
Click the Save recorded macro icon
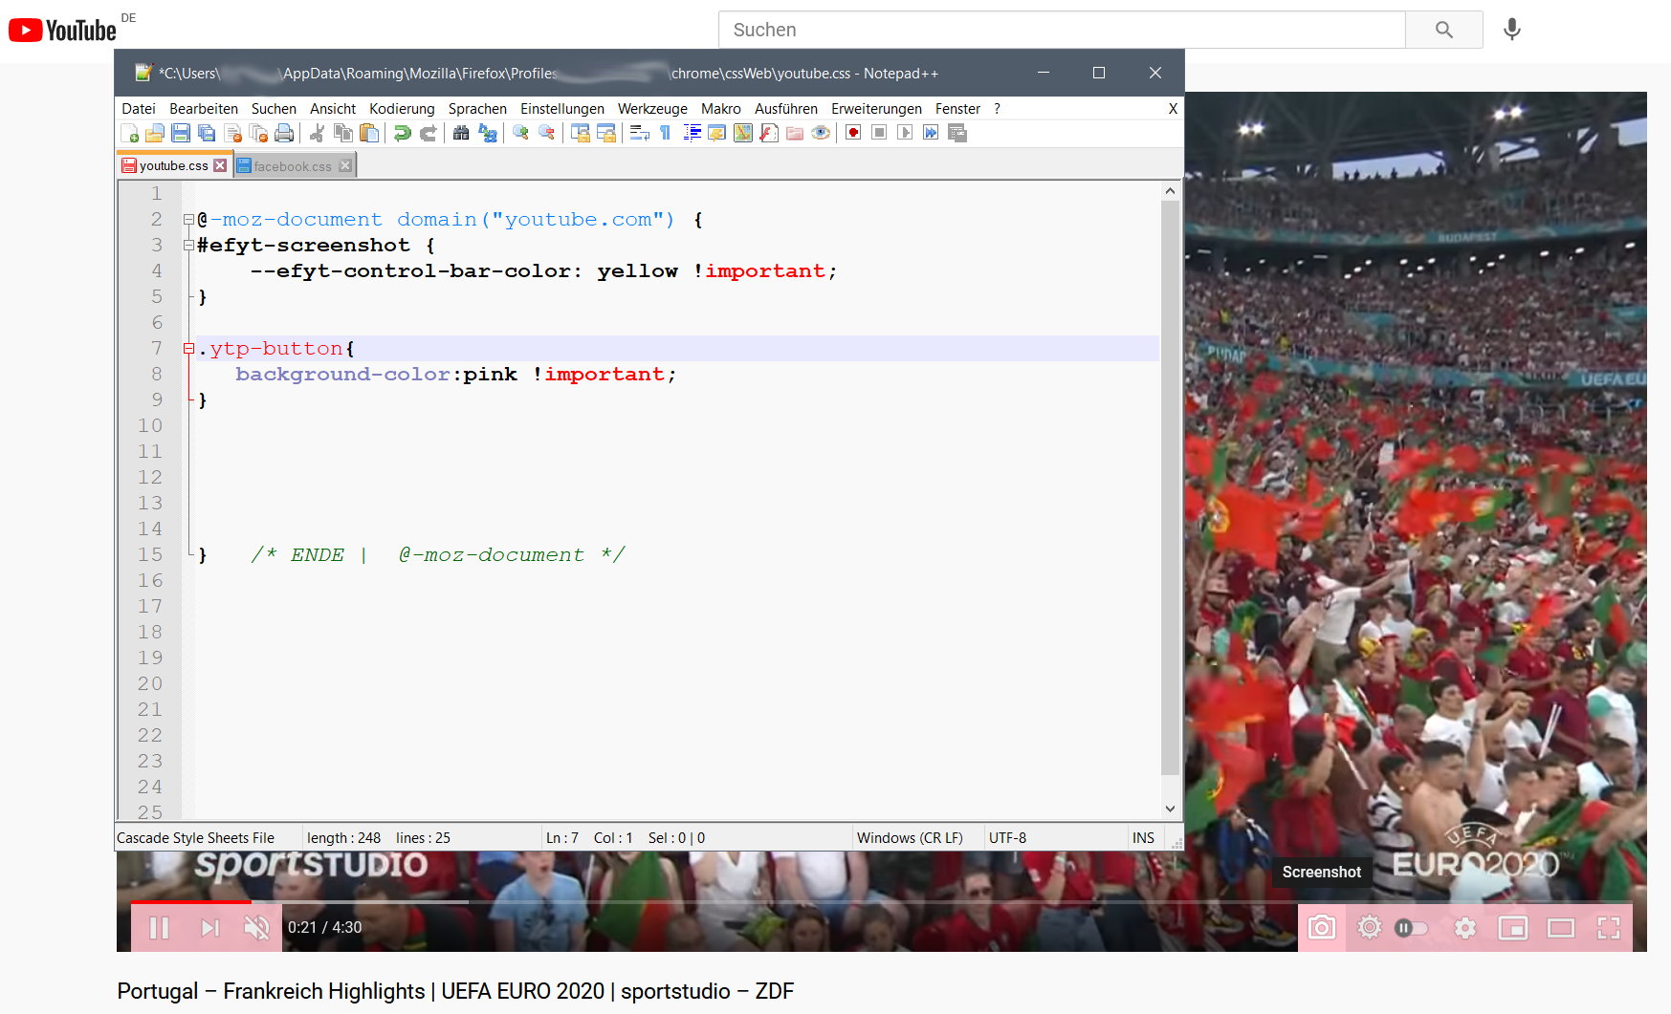[x=957, y=133]
